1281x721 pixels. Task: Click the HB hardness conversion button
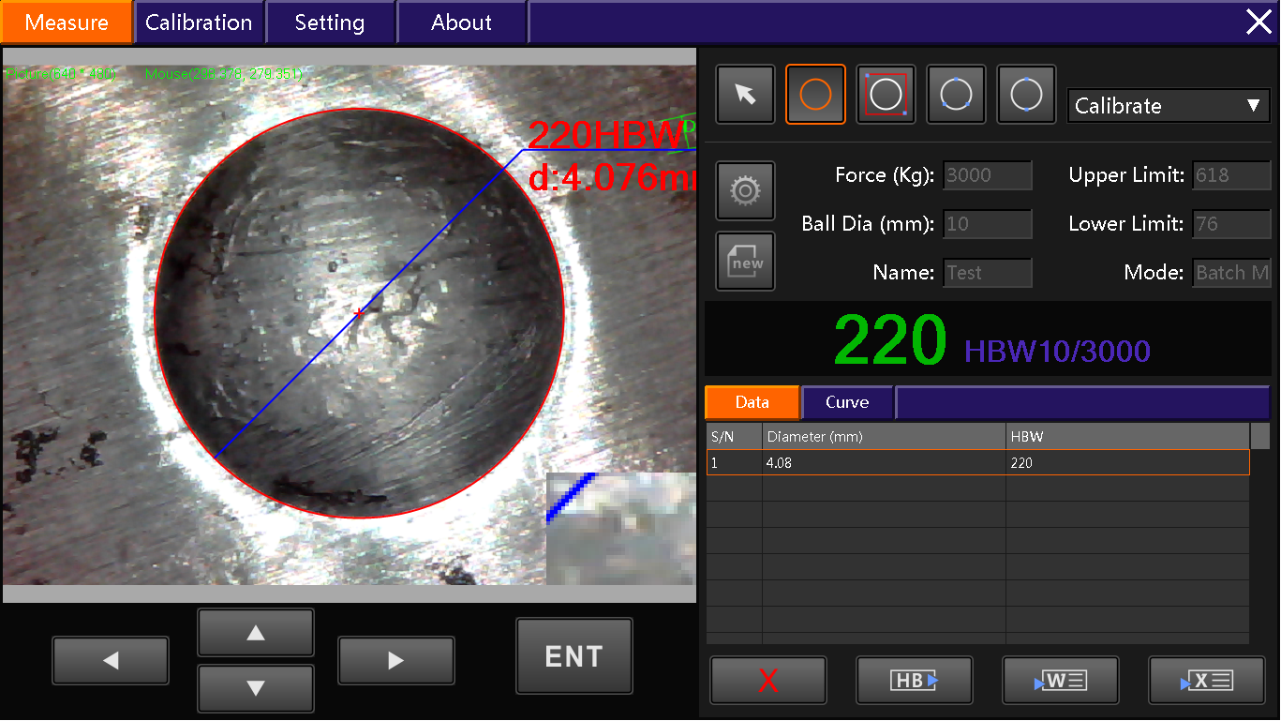click(x=914, y=681)
